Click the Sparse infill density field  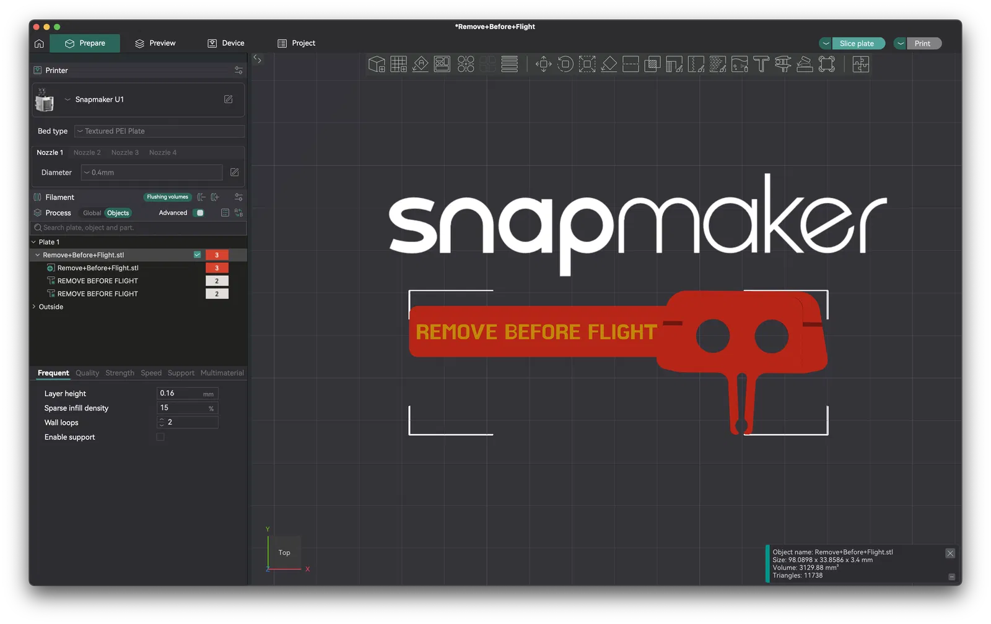187,408
